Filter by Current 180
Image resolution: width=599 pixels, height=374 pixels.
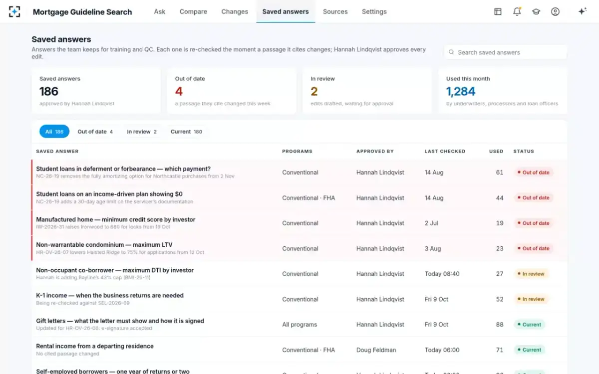coord(186,132)
